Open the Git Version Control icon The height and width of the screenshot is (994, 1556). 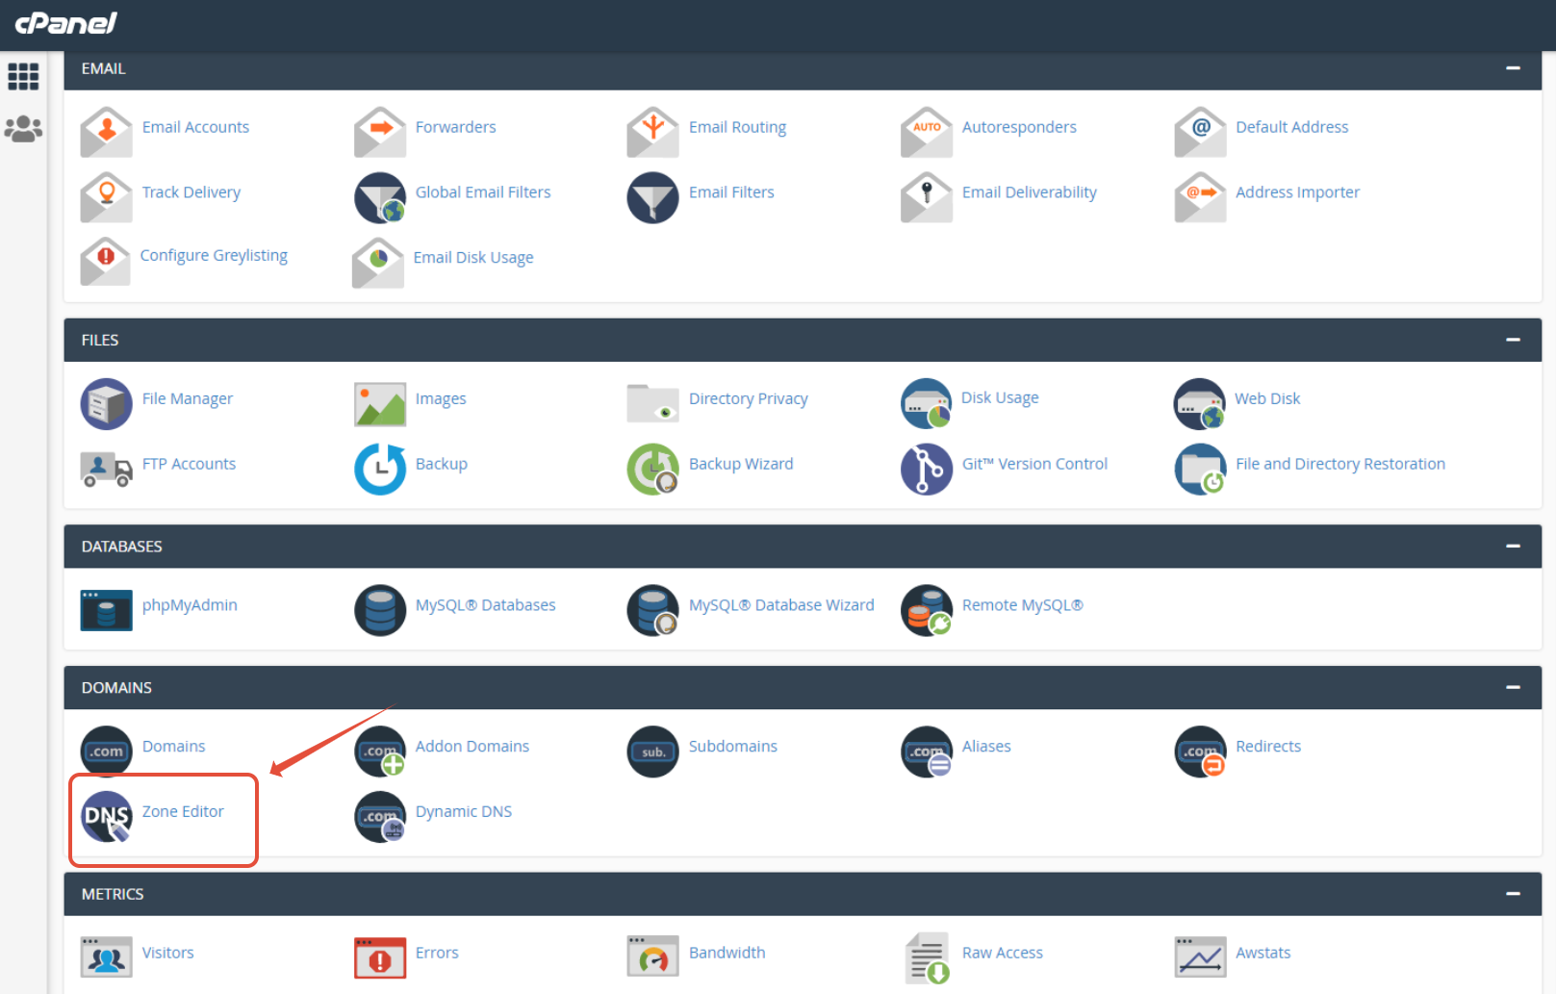(x=927, y=469)
